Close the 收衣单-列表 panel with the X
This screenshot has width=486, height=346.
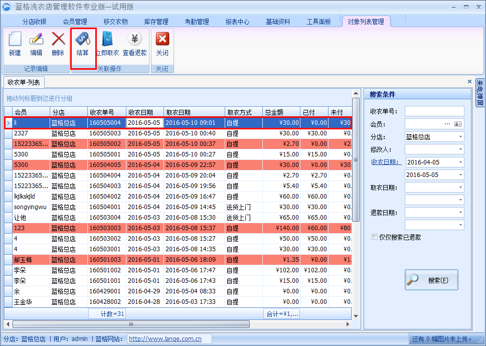[x=469, y=81]
